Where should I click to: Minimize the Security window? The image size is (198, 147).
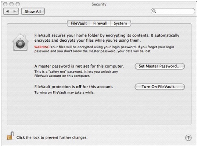coord(11,4)
